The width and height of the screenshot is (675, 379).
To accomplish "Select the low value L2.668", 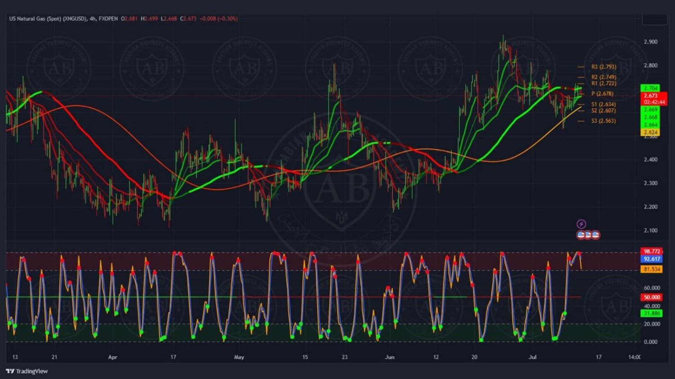I will point(170,19).
